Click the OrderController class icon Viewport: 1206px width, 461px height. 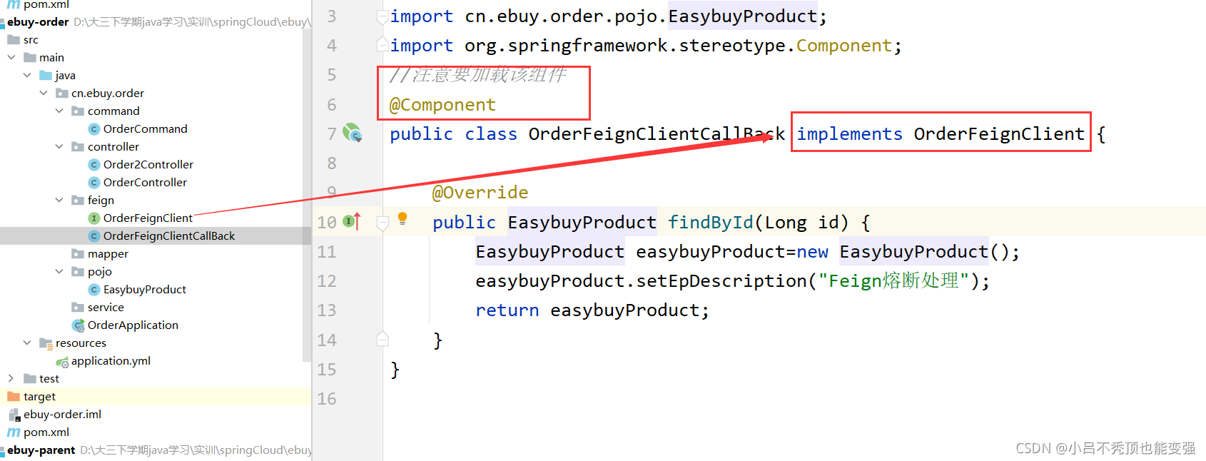(x=93, y=183)
